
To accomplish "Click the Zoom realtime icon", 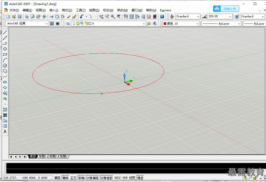I will 107,17.
